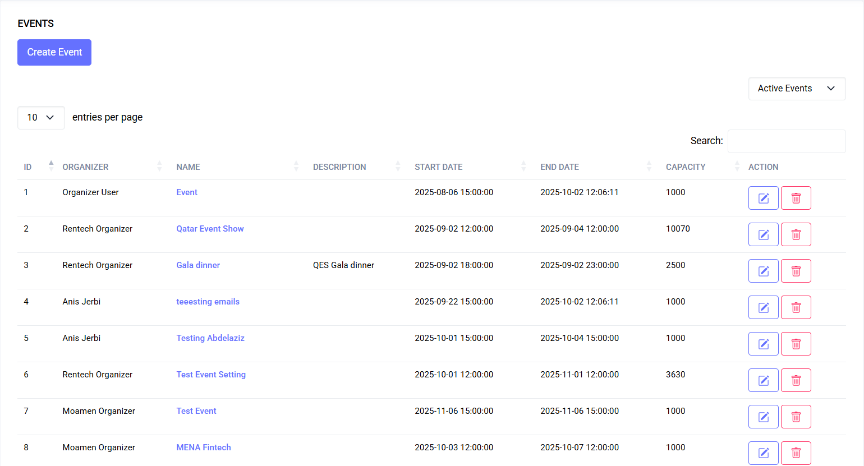864x466 pixels.
Task: Edit the Test Event by Moamen Organizer
Action: click(x=763, y=416)
